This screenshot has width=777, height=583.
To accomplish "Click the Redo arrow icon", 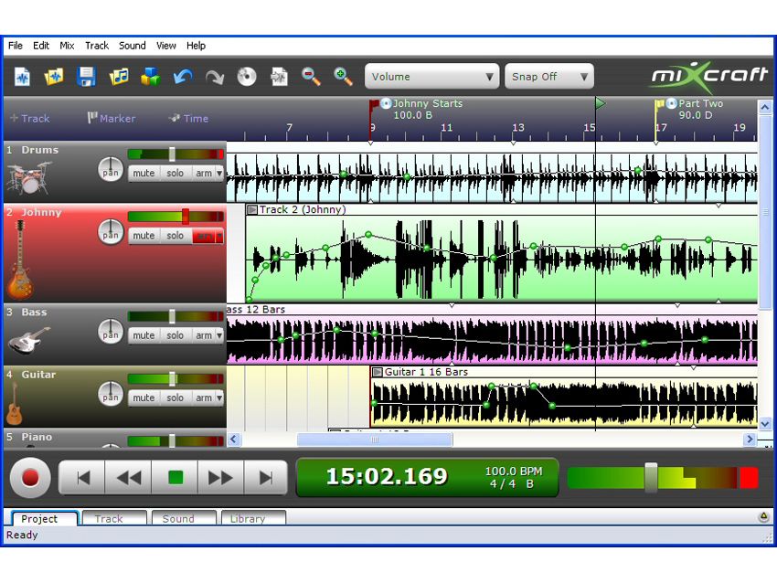I will [x=214, y=77].
